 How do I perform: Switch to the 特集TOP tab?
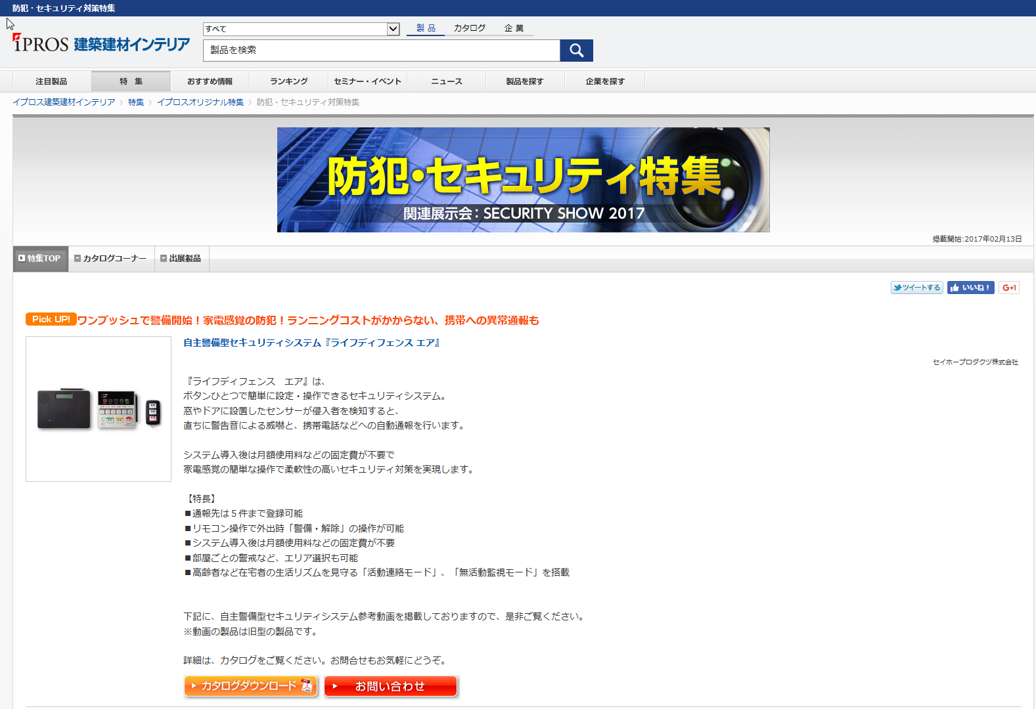(41, 259)
